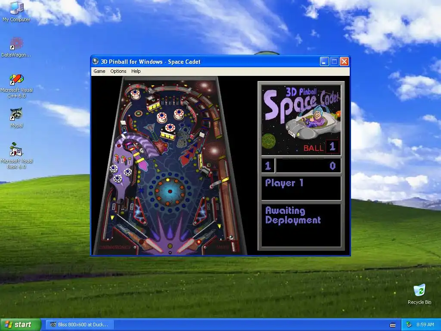This screenshot has width=441, height=331.
Task: Click the 3D Pinball title bar text
Action: coord(150,62)
